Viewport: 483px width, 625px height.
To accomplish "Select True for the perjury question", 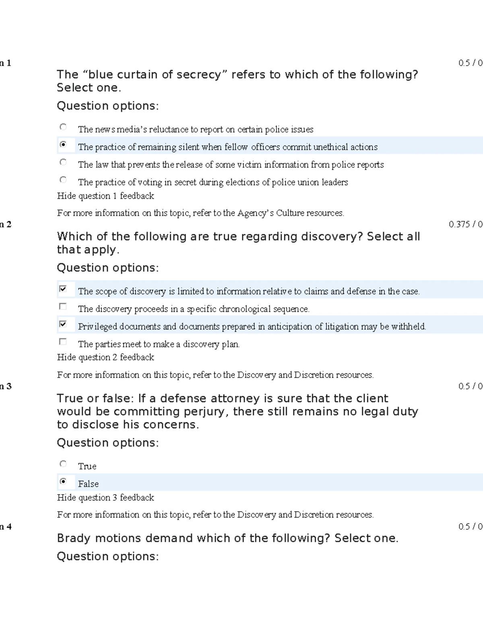I will click(63, 464).
